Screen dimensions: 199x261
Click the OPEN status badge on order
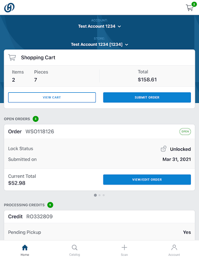[185, 132]
